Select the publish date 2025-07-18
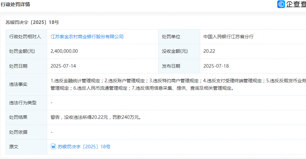Viewport: 306px width, 159px height. pos(216,66)
